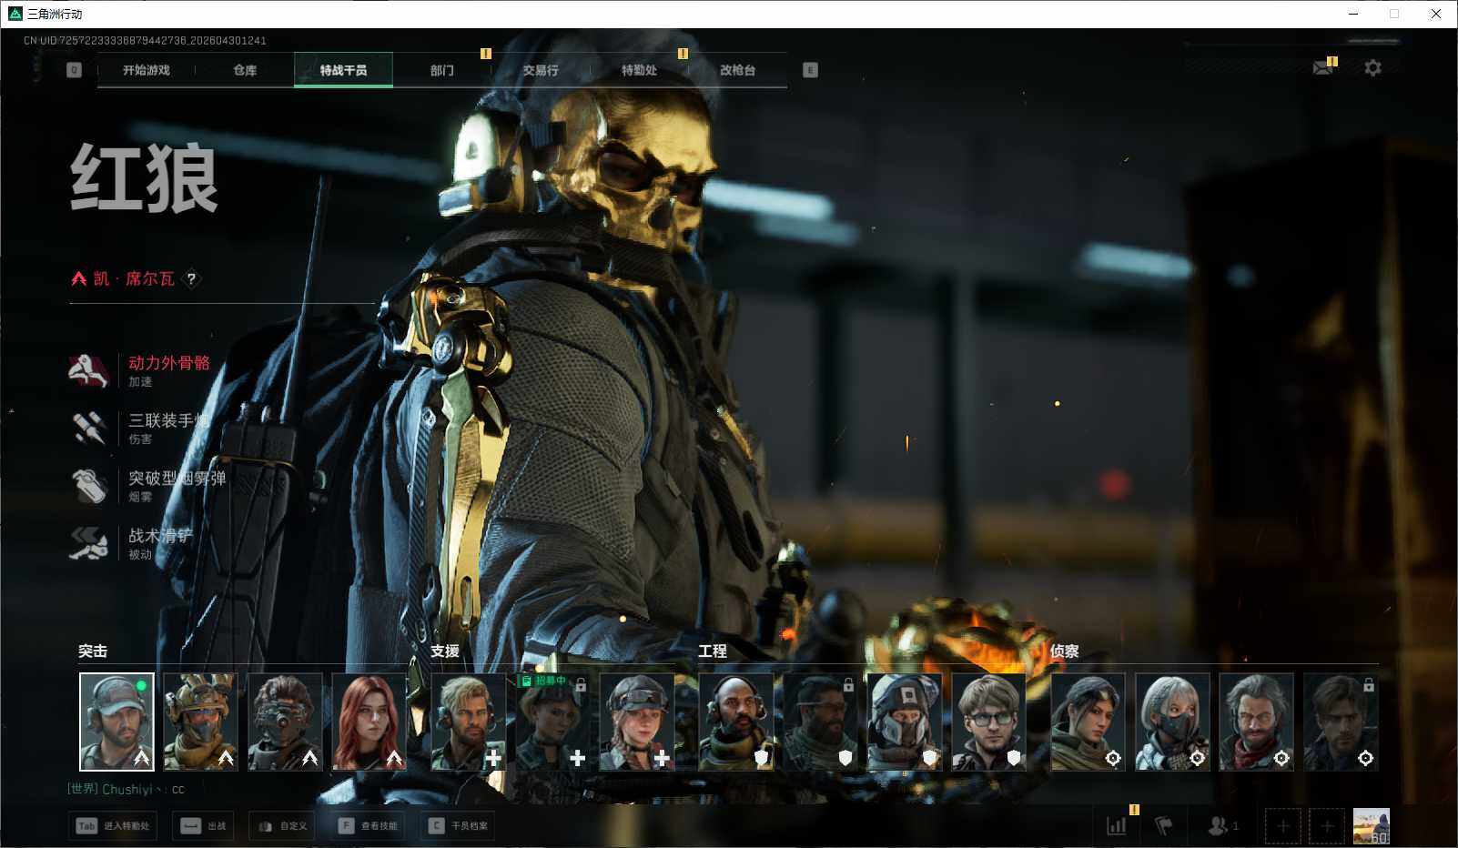Click the padlock on the locked 工程 operator
This screenshot has width=1458, height=848.
click(x=848, y=684)
